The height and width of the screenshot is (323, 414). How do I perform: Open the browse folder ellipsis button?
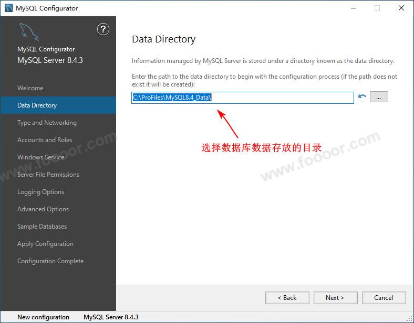(379, 97)
